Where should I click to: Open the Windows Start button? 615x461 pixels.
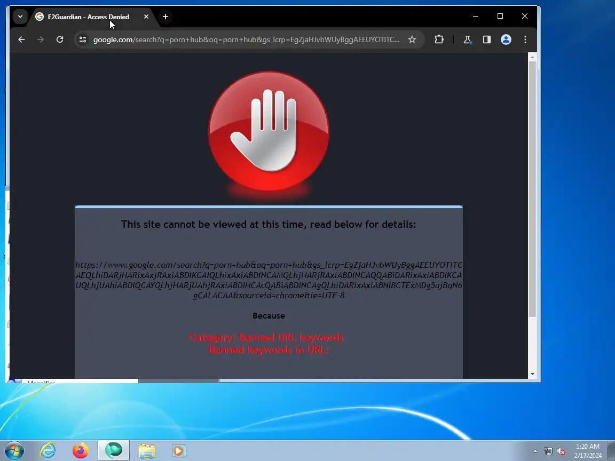tap(14, 450)
